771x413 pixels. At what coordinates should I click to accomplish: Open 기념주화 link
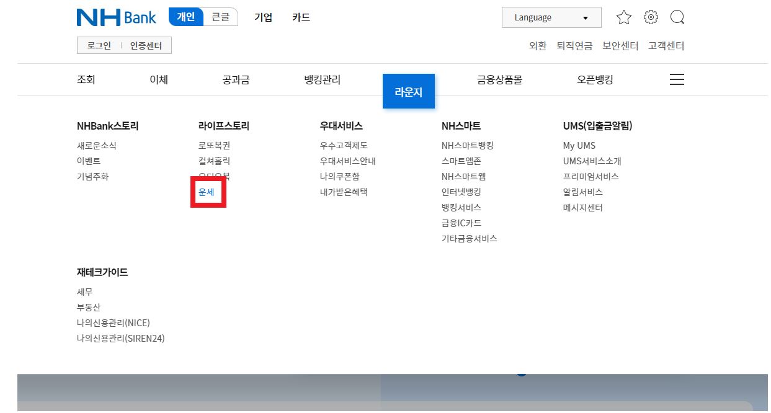point(93,177)
